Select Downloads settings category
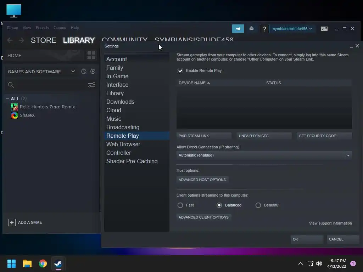Screen dimensions: 363x272 pos(137,102)
